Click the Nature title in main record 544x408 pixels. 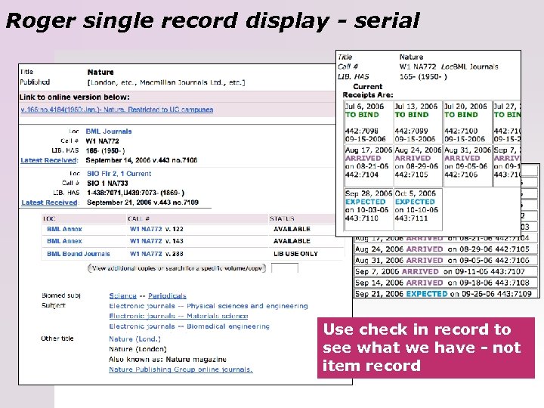[x=100, y=73]
